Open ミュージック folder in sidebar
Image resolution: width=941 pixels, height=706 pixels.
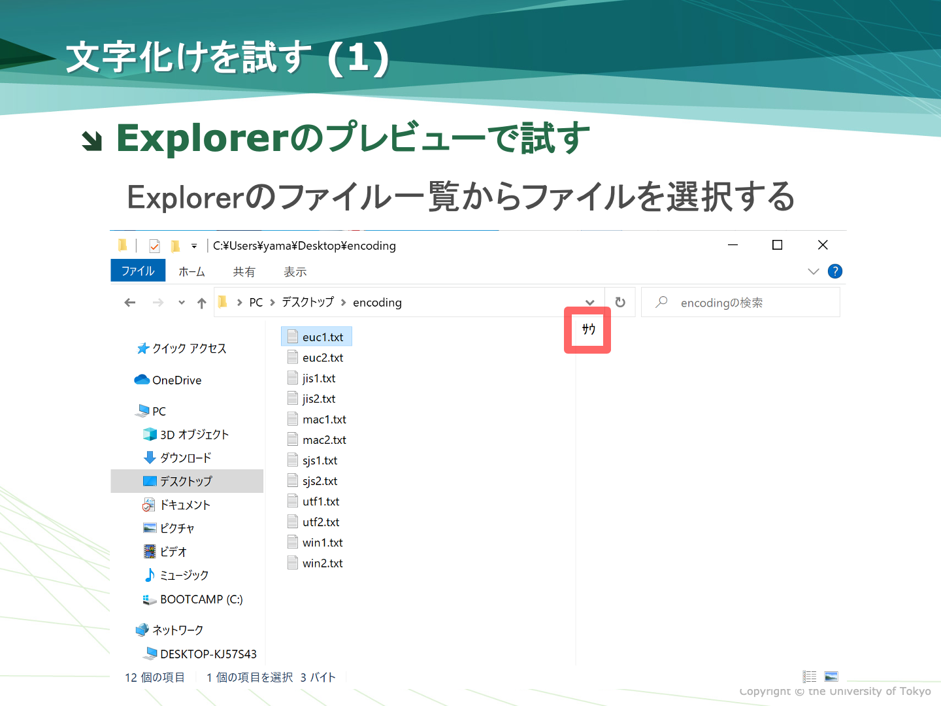[176, 575]
